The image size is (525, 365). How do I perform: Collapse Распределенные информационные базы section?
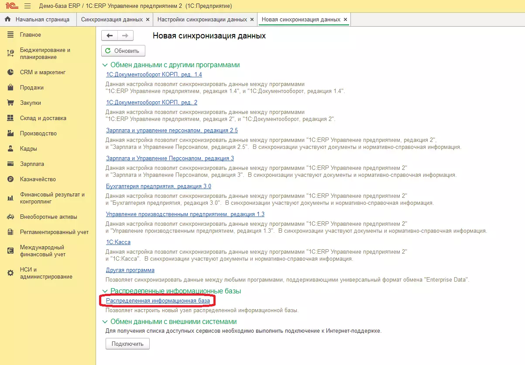[104, 291]
